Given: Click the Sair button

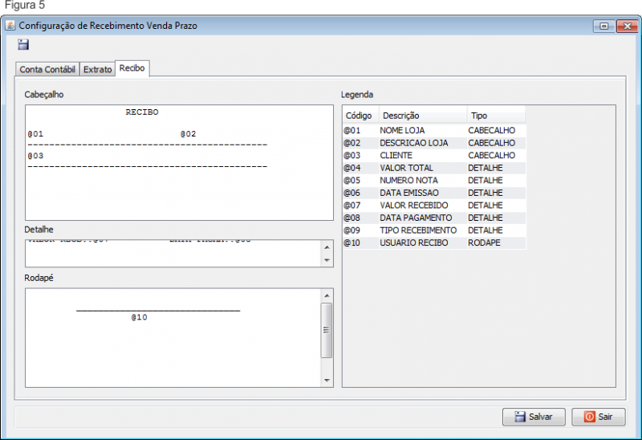Looking at the screenshot, I should click(x=599, y=417).
